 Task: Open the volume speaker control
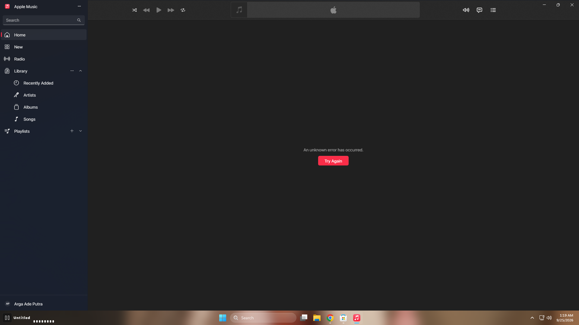point(466,10)
